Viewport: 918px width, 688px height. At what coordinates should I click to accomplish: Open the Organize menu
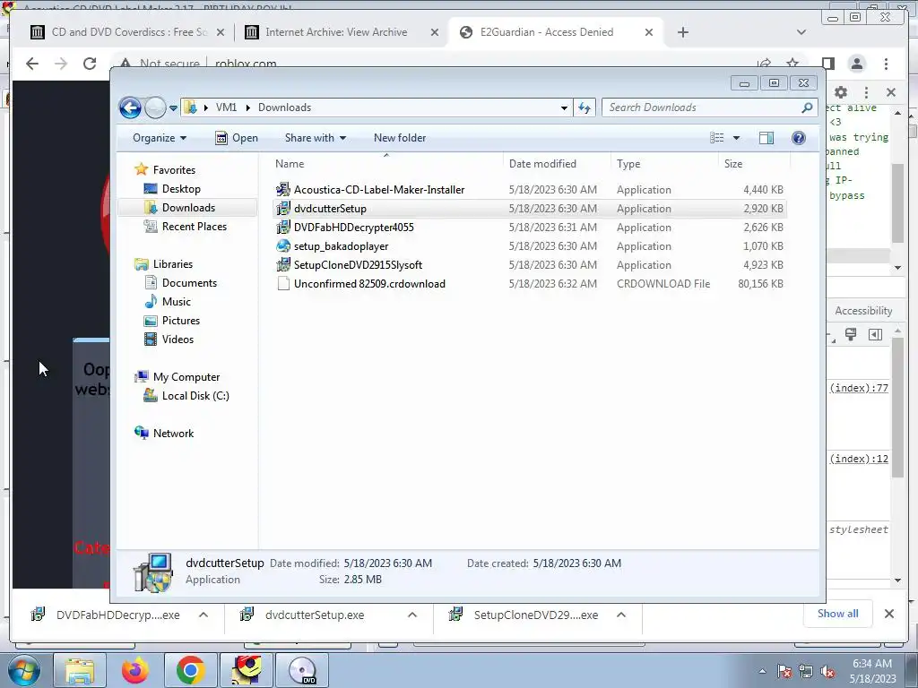(x=160, y=138)
